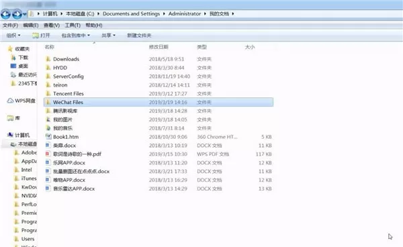Expand the arrow after Documents and Settings
Image resolution: width=403 pixels, height=247 pixels.
click(x=164, y=14)
